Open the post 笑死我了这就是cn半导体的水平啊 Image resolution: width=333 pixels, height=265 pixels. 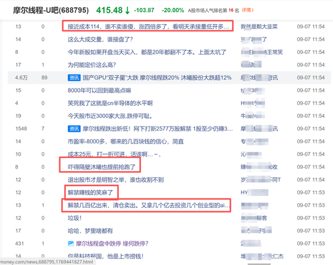[x=110, y=103]
